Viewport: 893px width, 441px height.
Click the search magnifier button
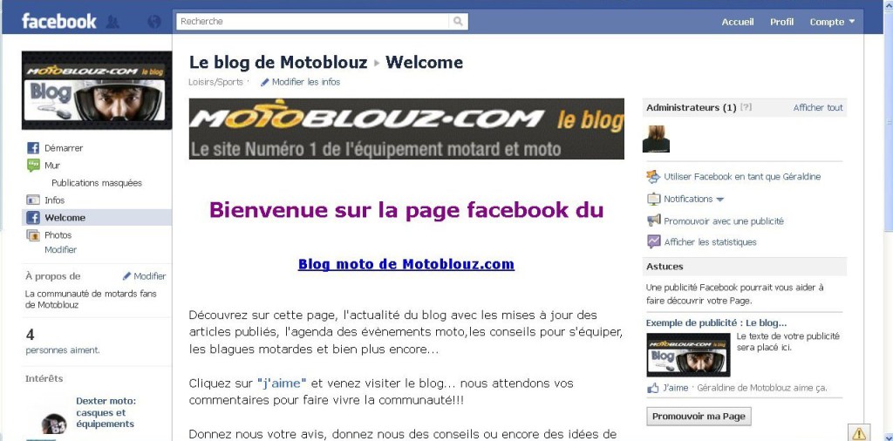click(458, 22)
